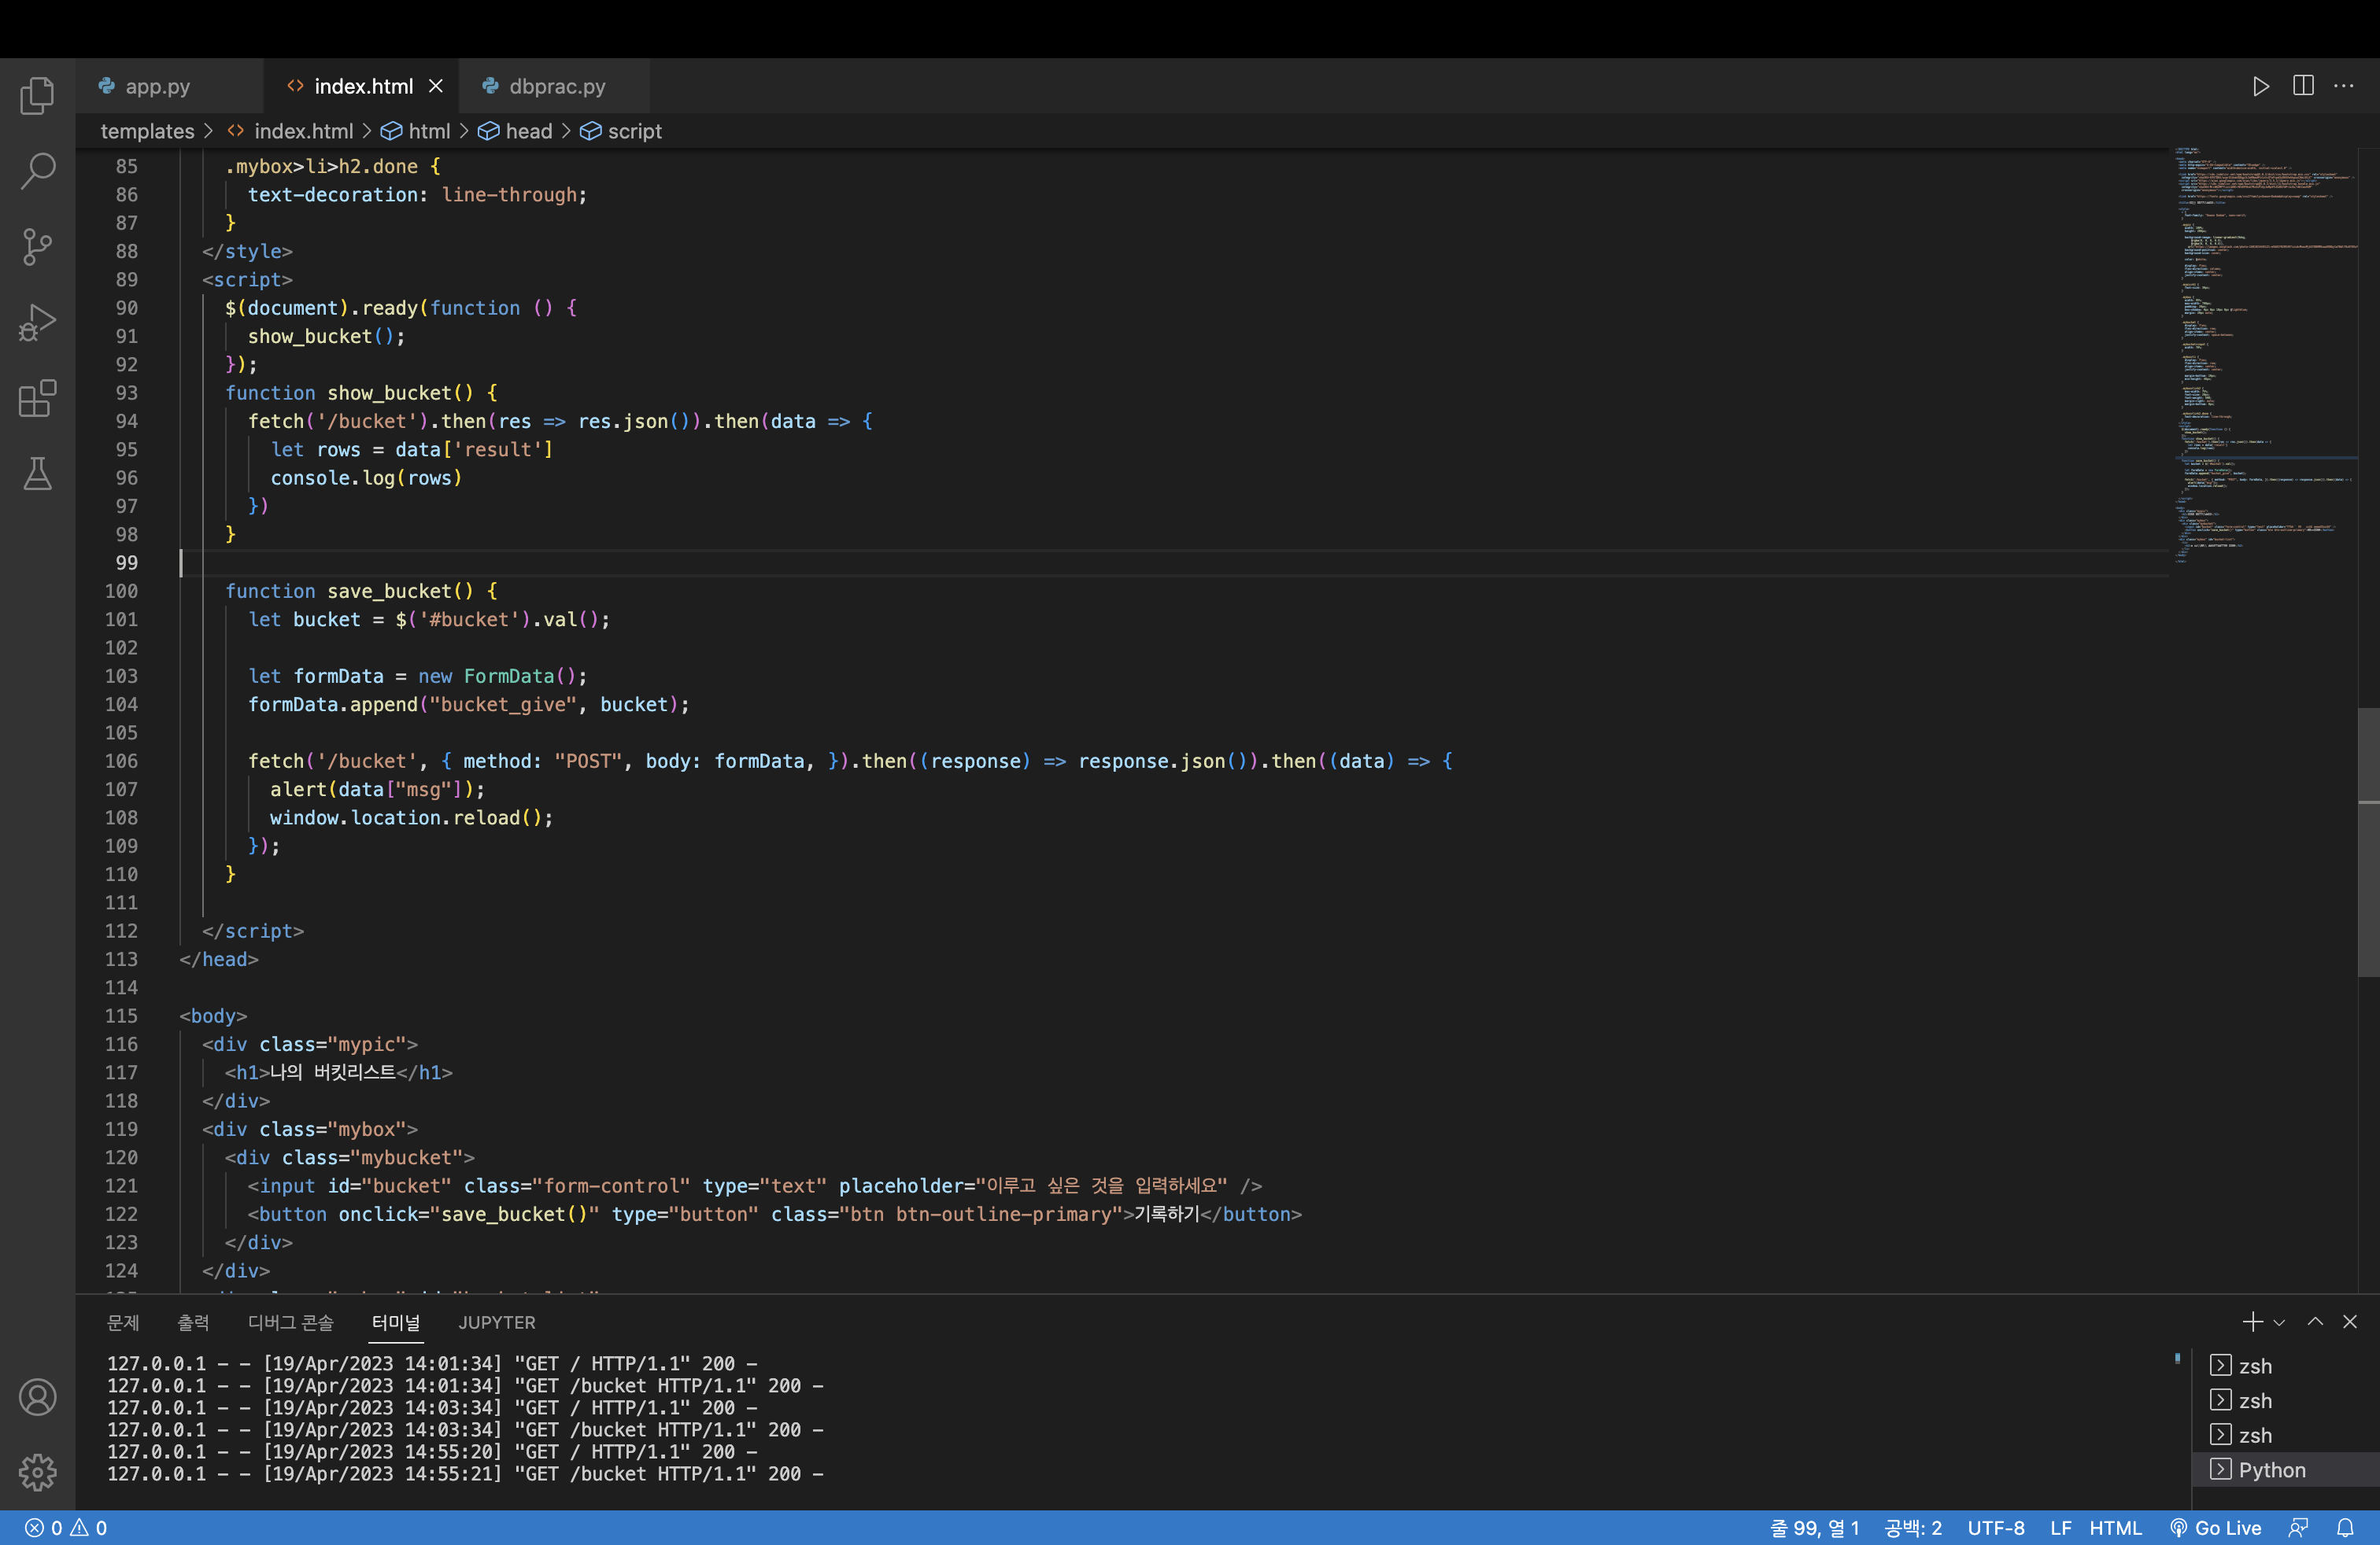Click the input id="bucket" line
2380x1545 pixels.
755,1186
